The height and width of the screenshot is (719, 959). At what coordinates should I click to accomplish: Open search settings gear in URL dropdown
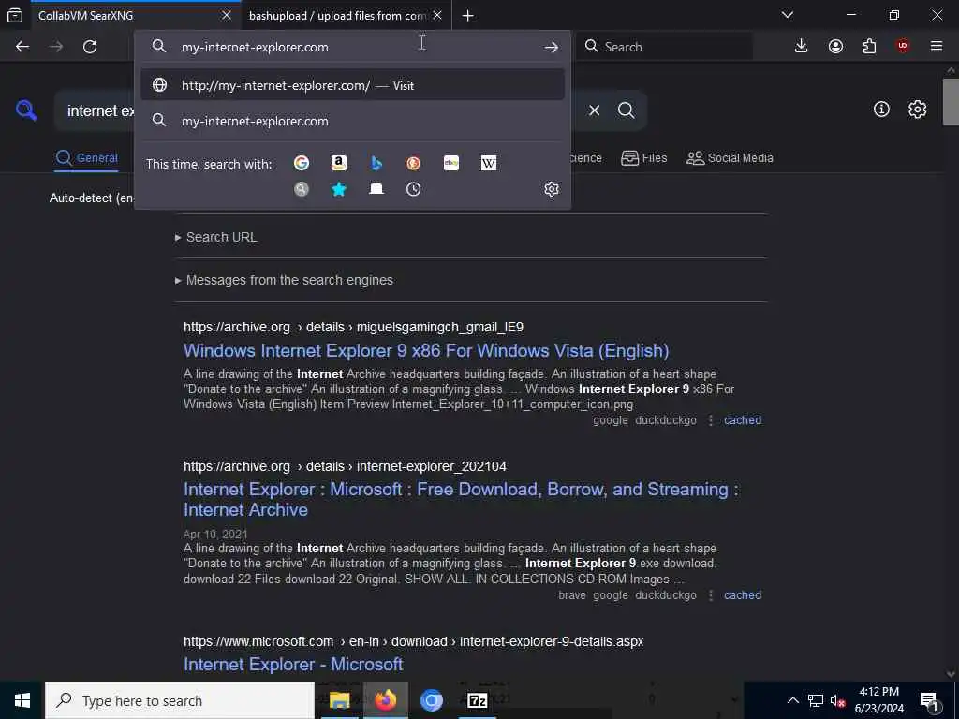tap(551, 189)
